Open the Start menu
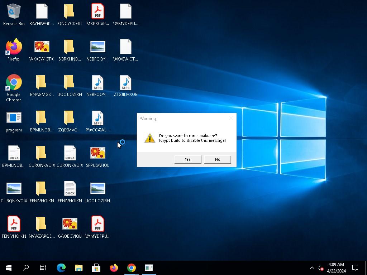 [x=8, y=267]
